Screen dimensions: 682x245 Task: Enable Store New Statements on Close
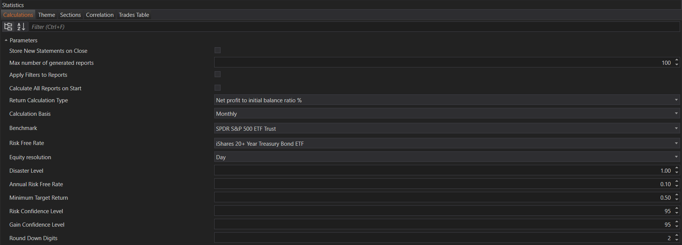click(x=218, y=50)
